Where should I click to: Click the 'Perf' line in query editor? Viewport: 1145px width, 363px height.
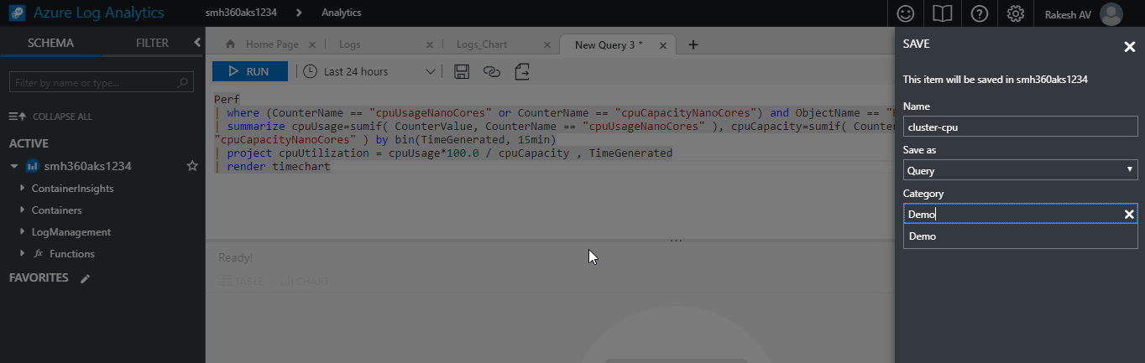[227, 100]
